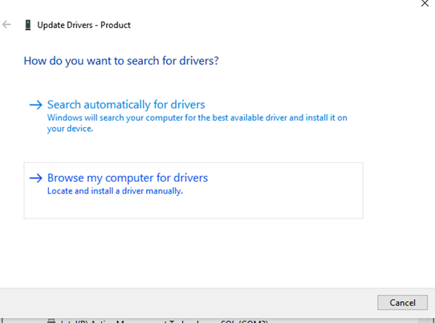
Task: Click 'Locate and install a driver manually.' text
Action: pos(115,191)
